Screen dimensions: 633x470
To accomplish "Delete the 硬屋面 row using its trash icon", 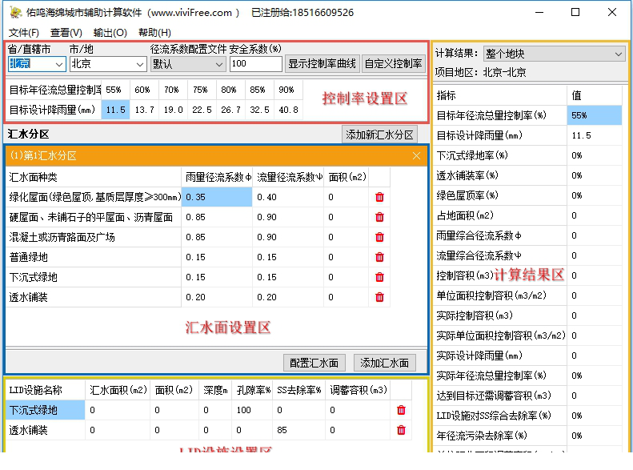I will click(x=379, y=217).
